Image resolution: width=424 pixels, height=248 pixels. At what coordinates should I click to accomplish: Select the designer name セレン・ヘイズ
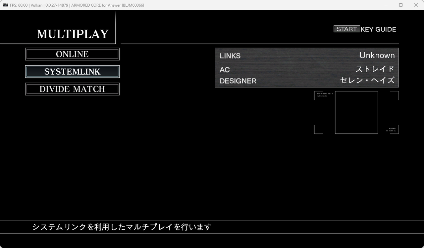(x=367, y=80)
